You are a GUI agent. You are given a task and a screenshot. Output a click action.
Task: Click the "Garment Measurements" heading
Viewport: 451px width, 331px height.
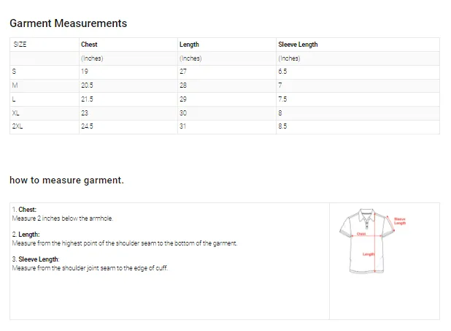pyautogui.click(x=68, y=23)
